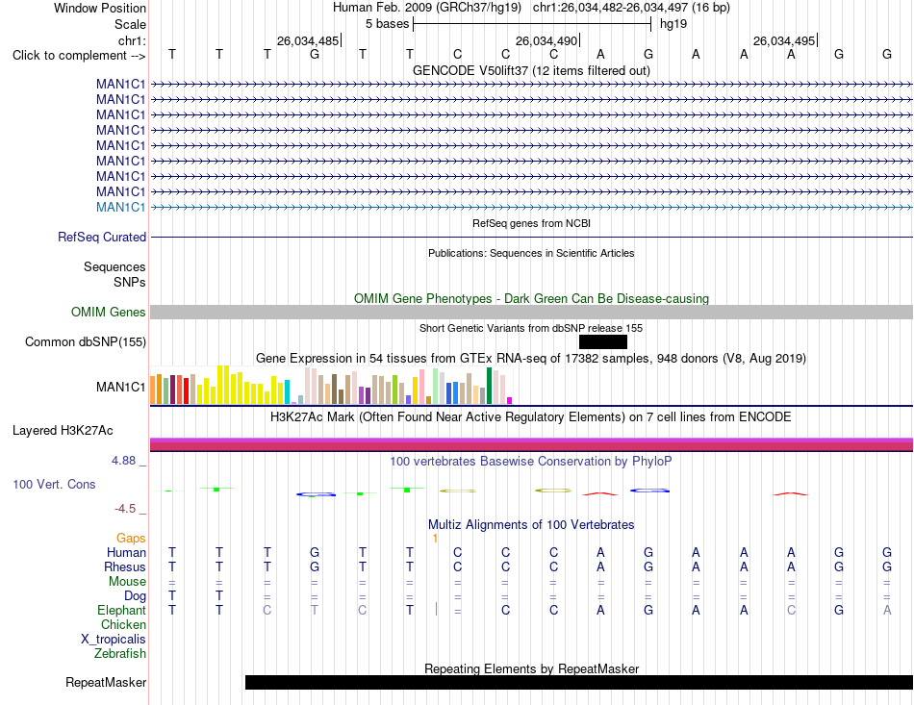The width and height of the screenshot is (914, 705).
Task: Click the OMIM Genes track label
Action: (x=109, y=313)
